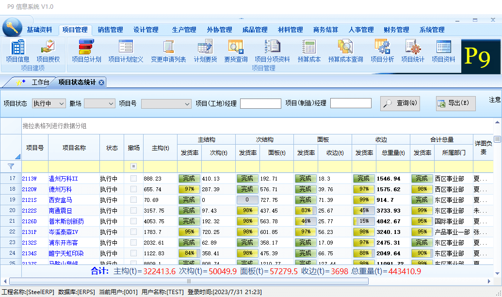Open the 项目总计划 tool
Screen dimensions: 502x297
pos(86,51)
